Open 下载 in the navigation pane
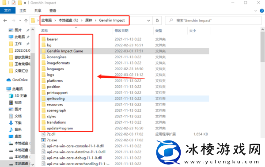The height and width of the screenshot is (167, 265). point(18,123)
